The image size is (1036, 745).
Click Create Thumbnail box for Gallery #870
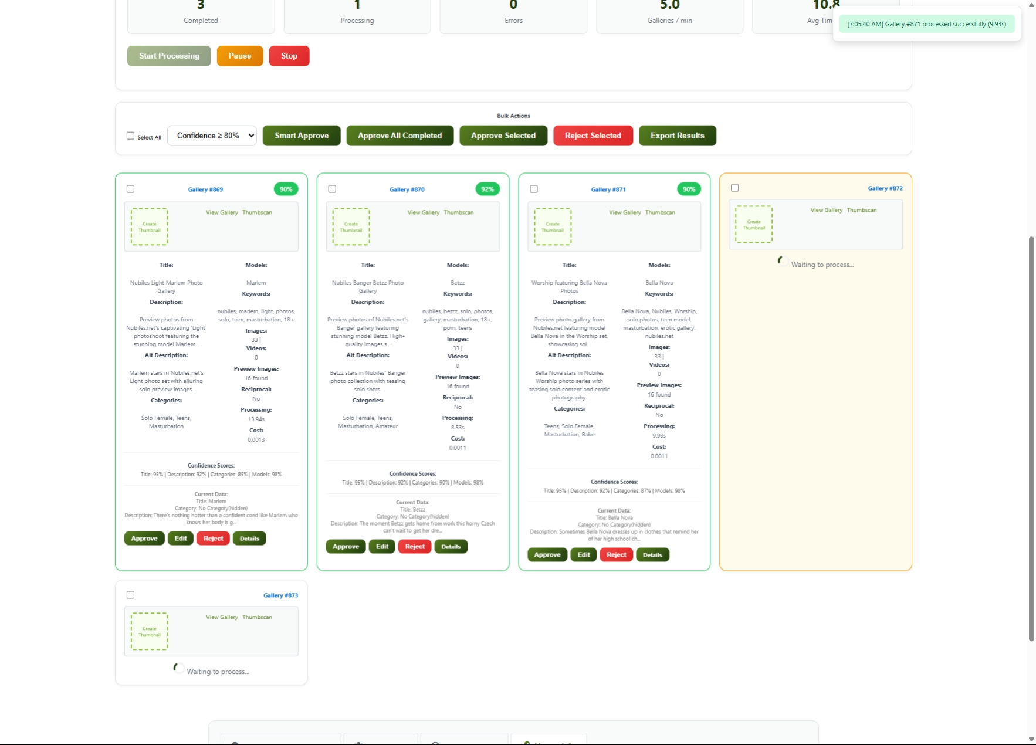[351, 226]
